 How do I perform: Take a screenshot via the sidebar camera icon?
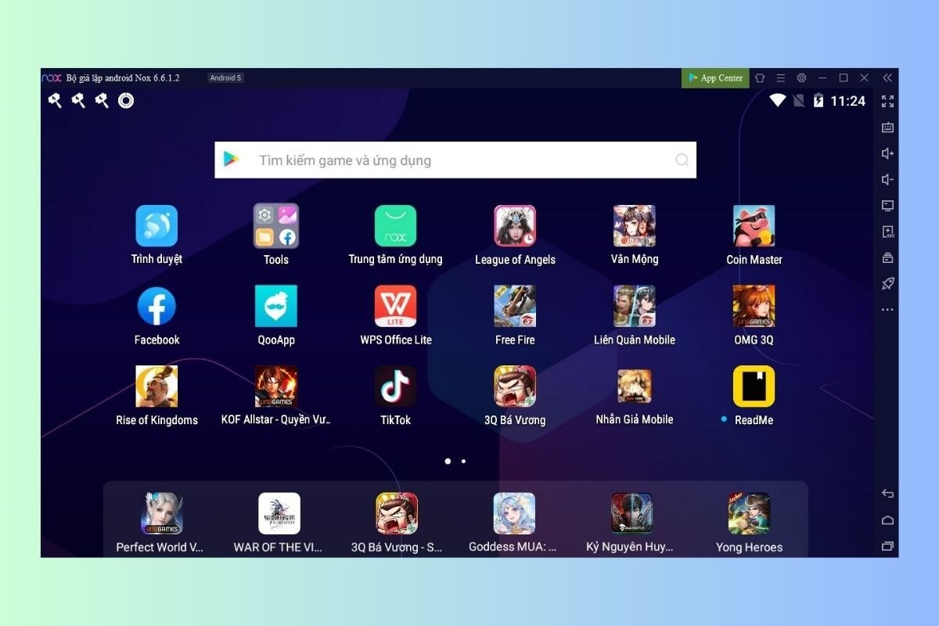(887, 257)
